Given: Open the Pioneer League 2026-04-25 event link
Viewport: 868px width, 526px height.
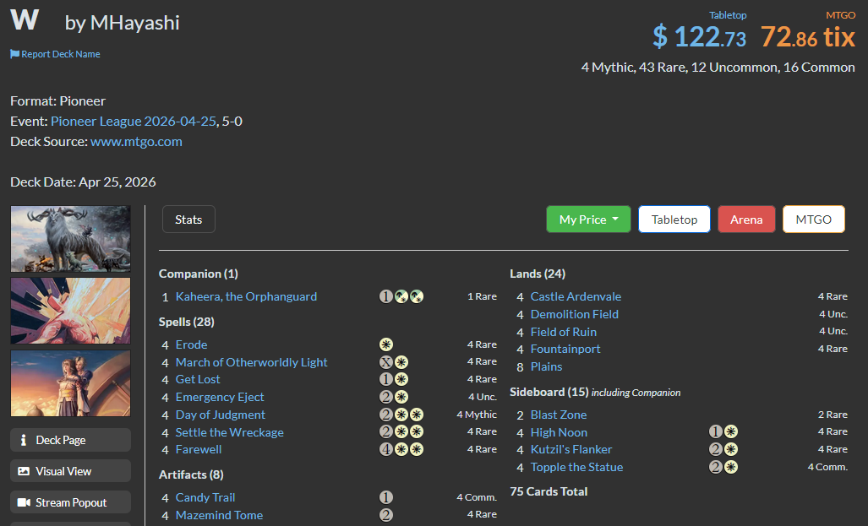Looking at the screenshot, I should 134,121.
